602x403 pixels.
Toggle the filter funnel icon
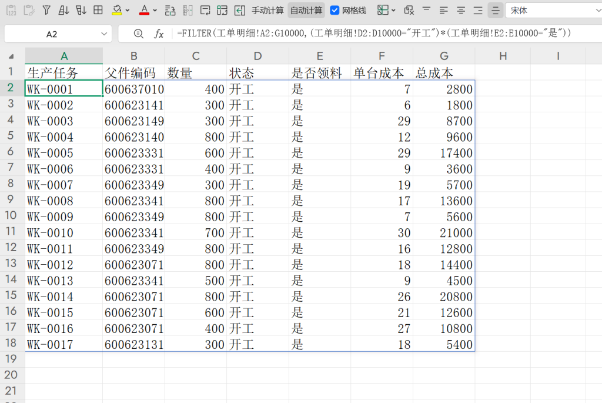click(x=46, y=11)
